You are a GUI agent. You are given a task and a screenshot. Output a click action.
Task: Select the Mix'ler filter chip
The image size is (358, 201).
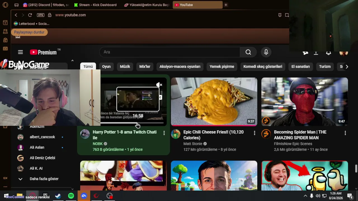(145, 67)
